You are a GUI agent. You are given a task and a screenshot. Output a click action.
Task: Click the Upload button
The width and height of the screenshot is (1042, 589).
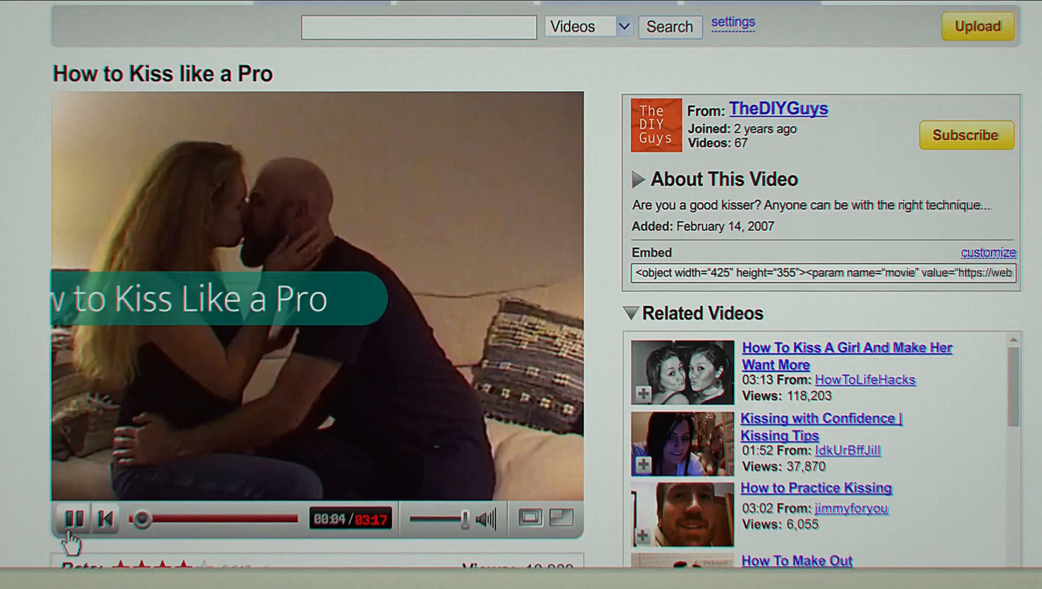pyautogui.click(x=977, y=27)
